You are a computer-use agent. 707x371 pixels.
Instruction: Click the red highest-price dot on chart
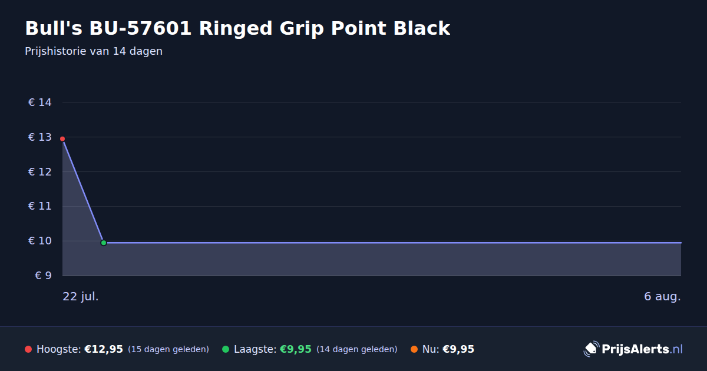pyautogui.click(x=62, y=139)
